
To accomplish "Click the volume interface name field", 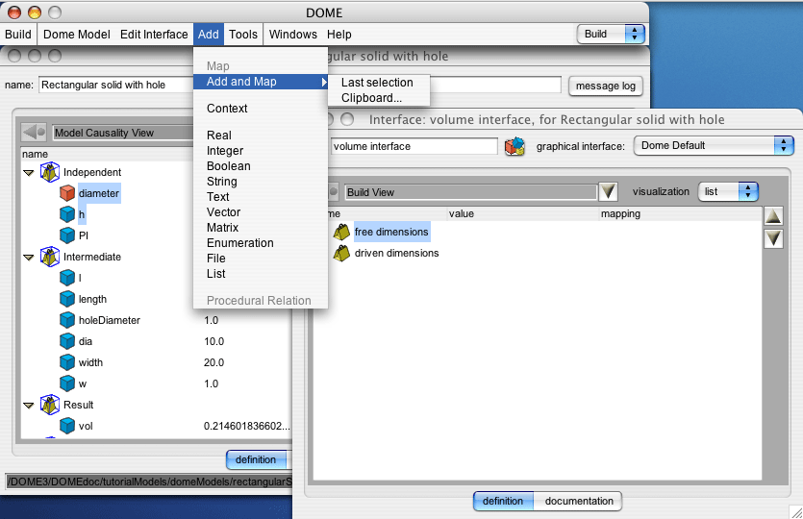I will [x=414, y=146].
